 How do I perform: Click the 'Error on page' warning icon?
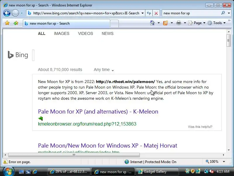click(x=5, y=162)
